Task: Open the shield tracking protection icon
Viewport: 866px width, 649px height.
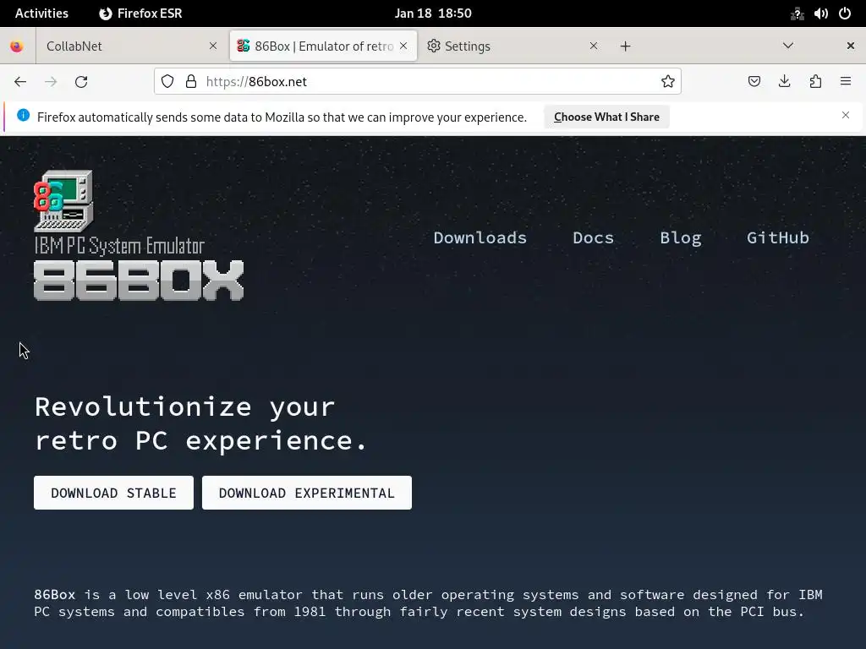Action: coord(167,82)
